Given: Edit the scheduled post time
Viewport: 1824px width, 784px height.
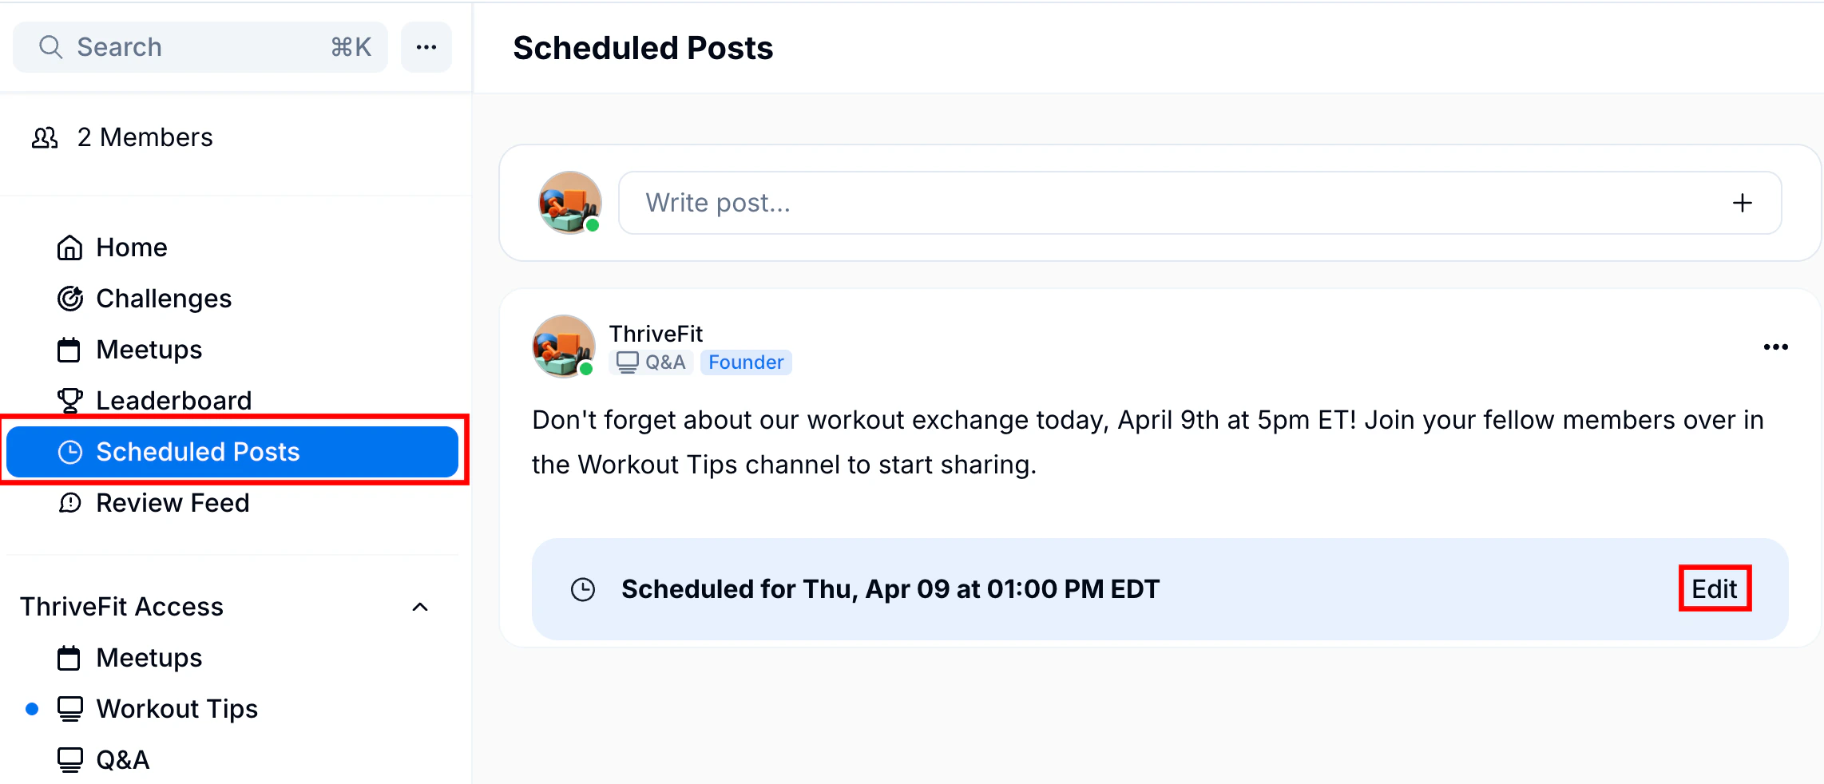Looking at the screenshot, I should [1714, 588].
